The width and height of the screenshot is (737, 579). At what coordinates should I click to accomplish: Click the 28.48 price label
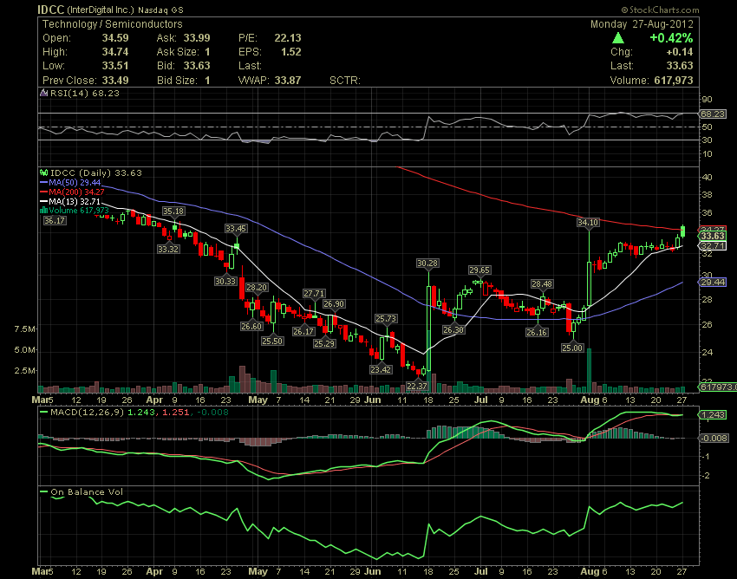(542, 283)
